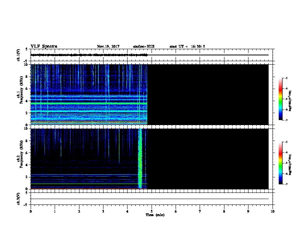Click the '-5' tick on ch.3 voltage axis
Viewport: 307px width, 237px height.
click(26, 205)
